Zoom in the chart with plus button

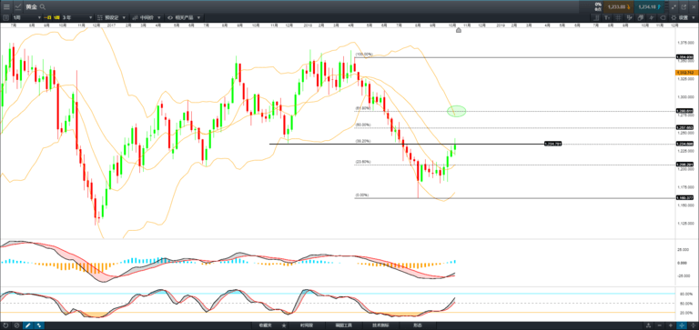[671, 325]
